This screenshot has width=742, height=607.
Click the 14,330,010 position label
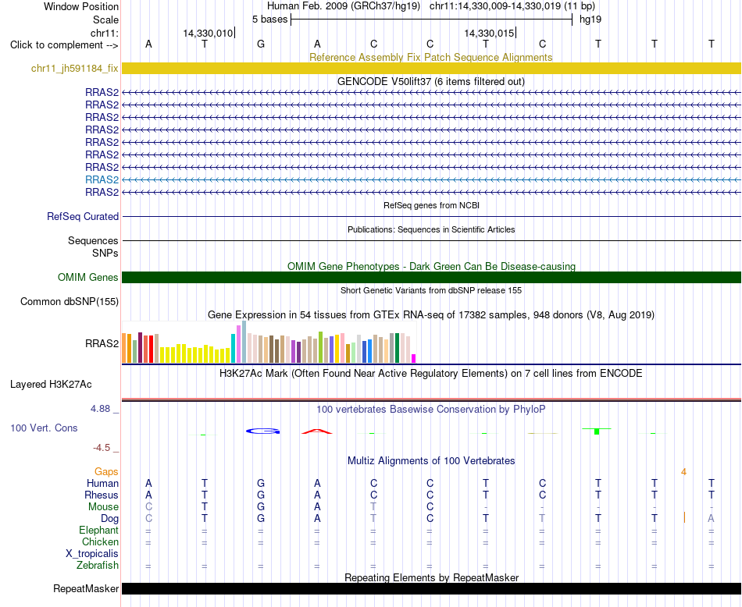(209, 33)
